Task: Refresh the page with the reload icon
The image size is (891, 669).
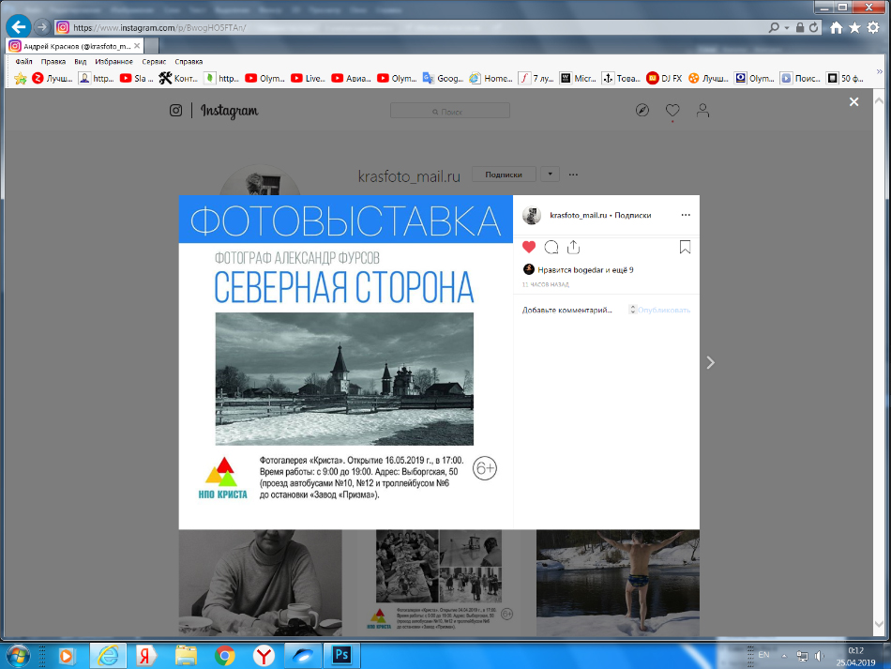Action: pos(814,27)
